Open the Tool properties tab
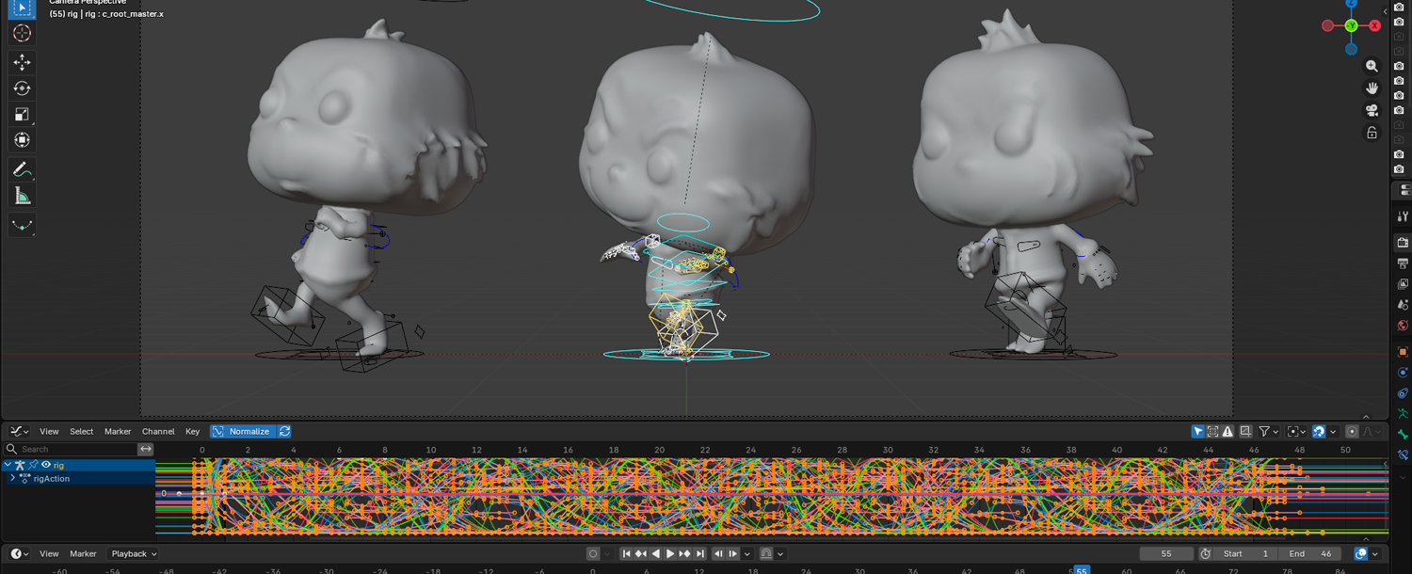Image resolution: width=1412 pixels, height=574 pixels. [x=1403, y=216]
